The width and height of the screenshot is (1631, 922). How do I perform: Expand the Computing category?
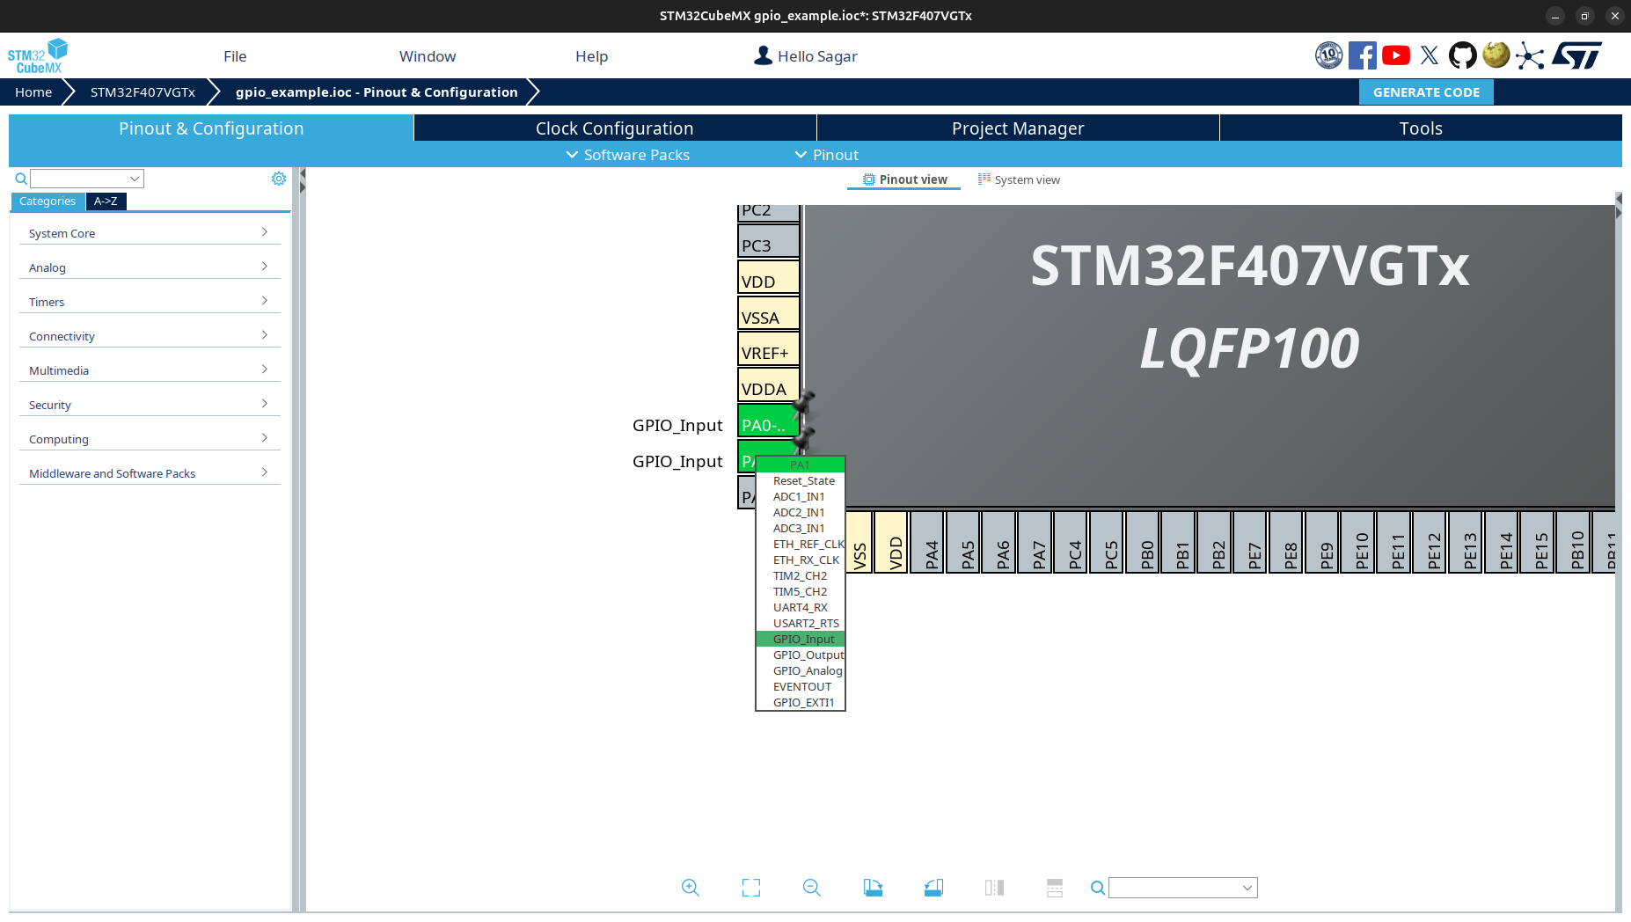[x=150, y=439]
